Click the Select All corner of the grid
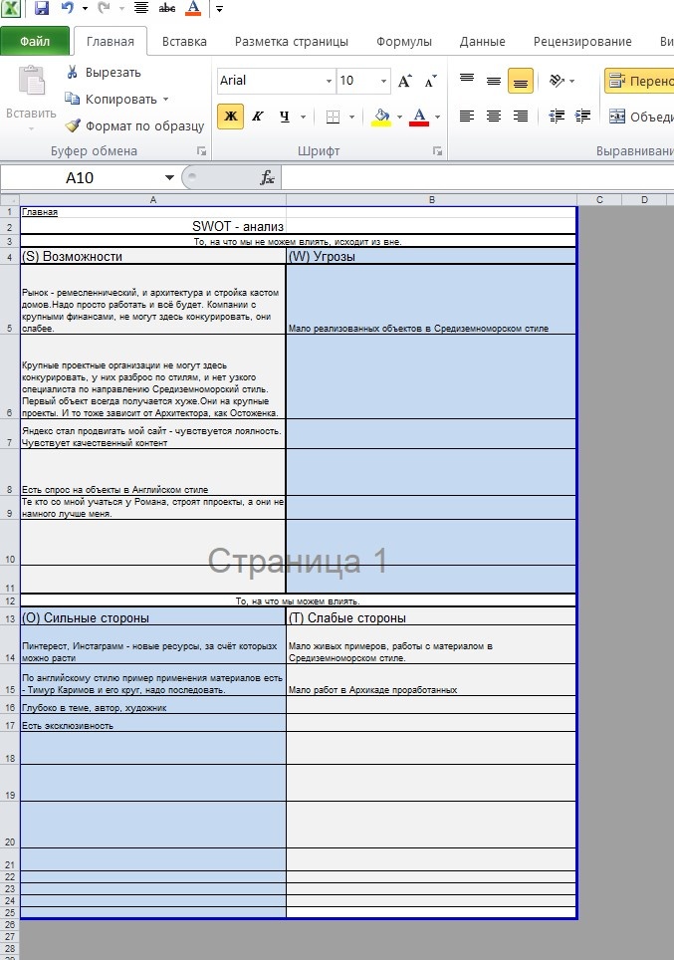The width and height of the screenshot is (674, 960). coord(10,199)
